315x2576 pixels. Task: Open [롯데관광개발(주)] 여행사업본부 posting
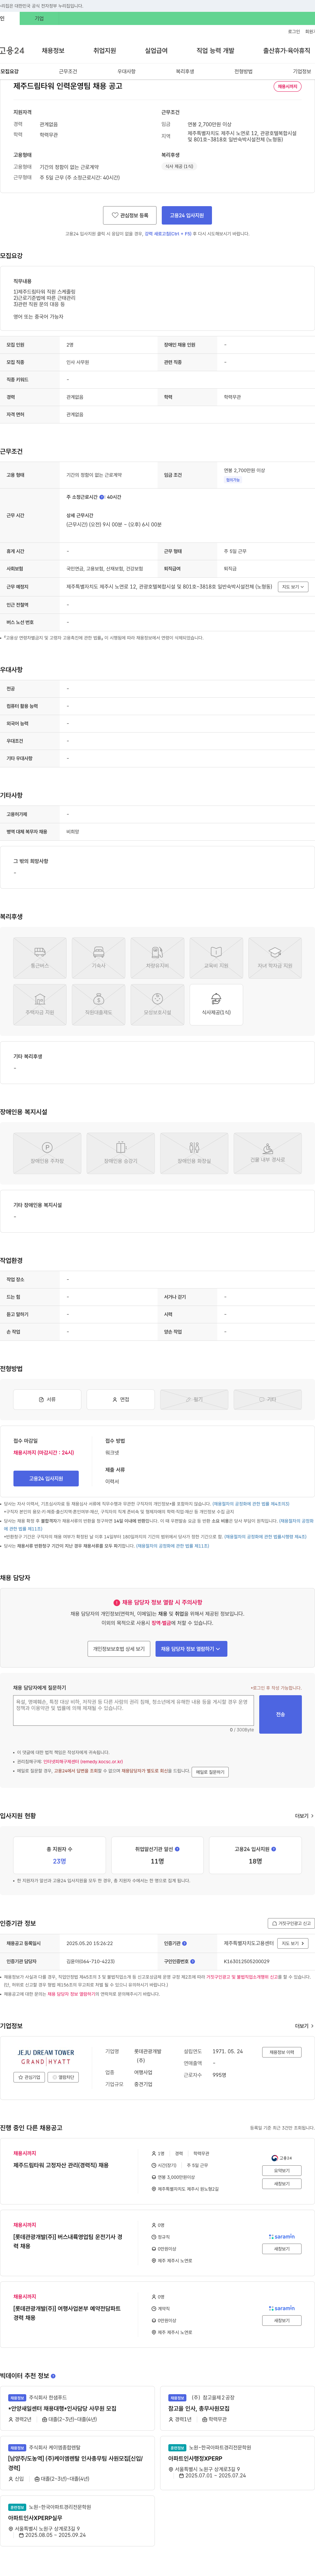point(67,2313)
